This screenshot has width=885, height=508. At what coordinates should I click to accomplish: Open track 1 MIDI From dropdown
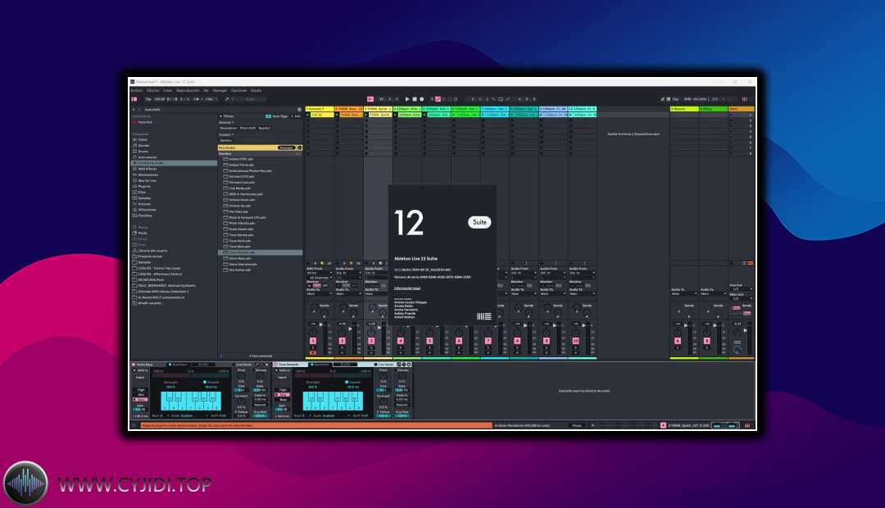(319, 273)
